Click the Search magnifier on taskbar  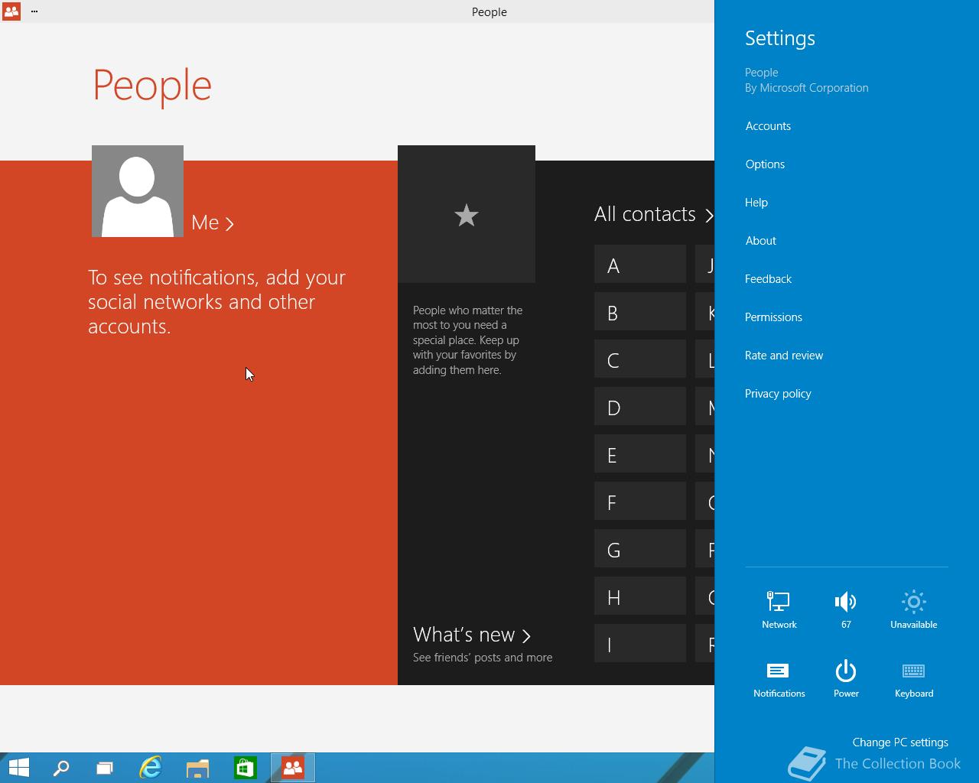(60, 768)
